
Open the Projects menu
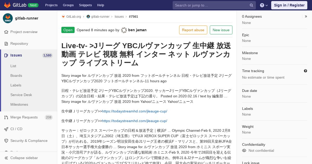51,5
